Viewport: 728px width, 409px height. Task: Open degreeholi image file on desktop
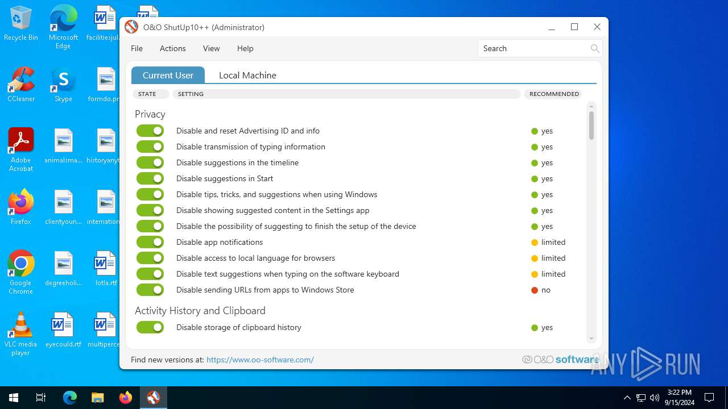tap(63, 269)
